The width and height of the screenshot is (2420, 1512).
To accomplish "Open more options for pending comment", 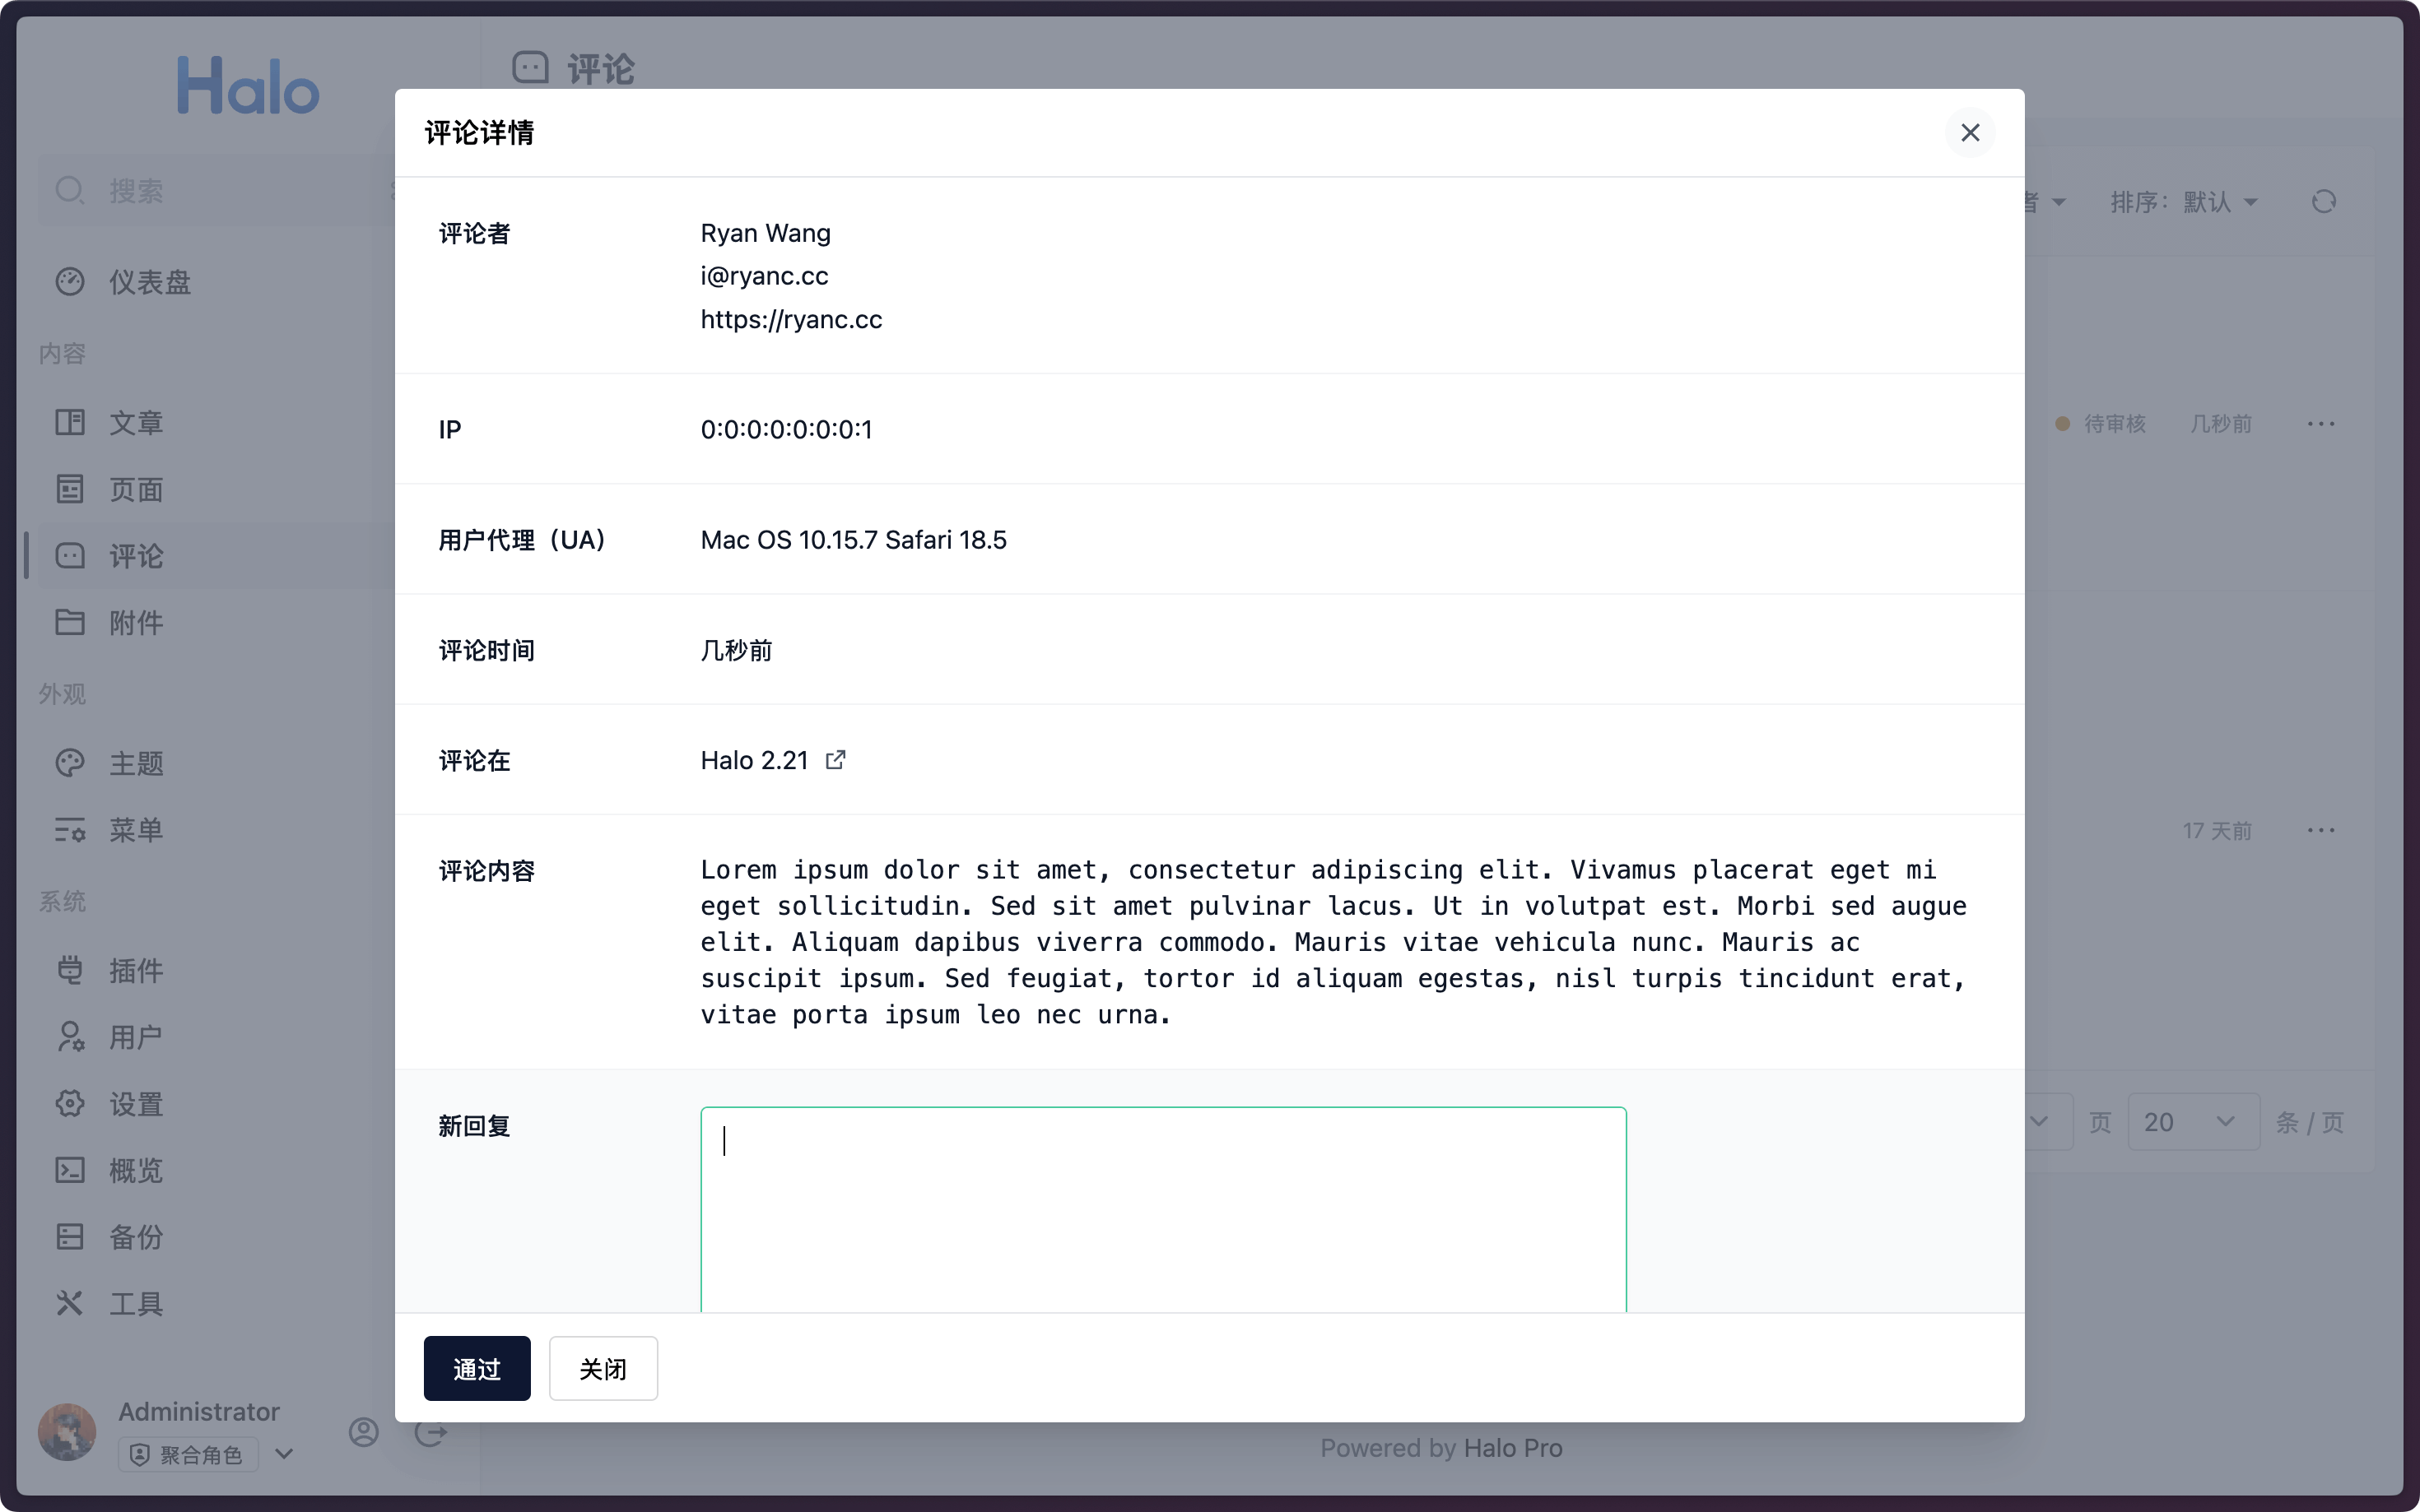I will pyautogui.click(x=2320, y=424).
